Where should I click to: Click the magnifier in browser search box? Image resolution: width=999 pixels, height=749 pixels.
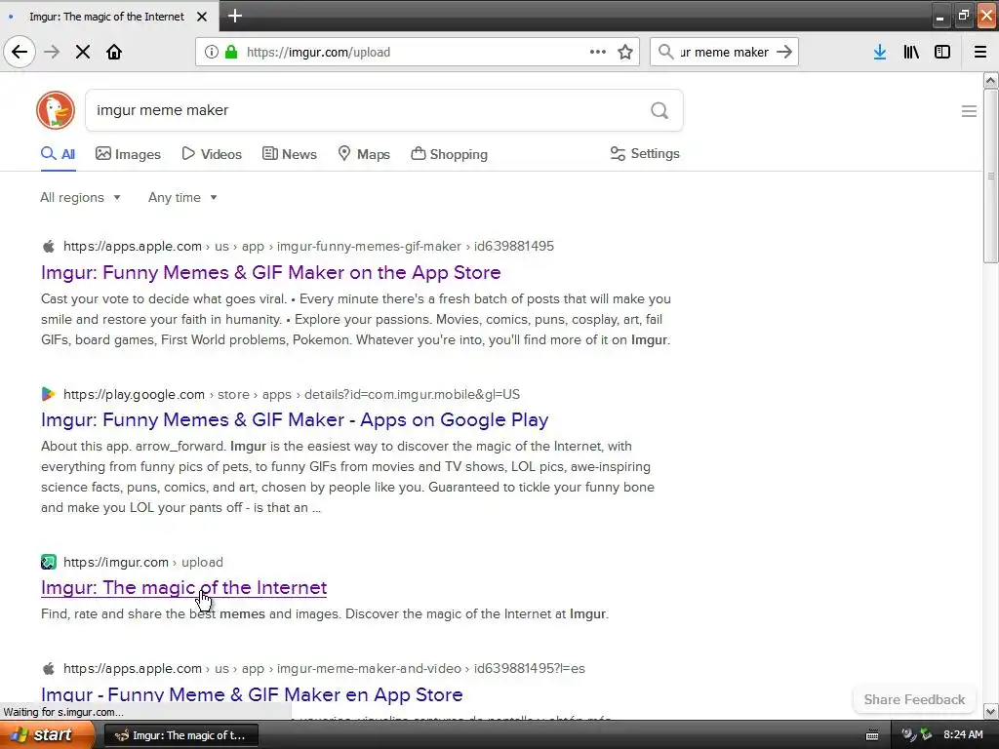(x=665, y=52)
